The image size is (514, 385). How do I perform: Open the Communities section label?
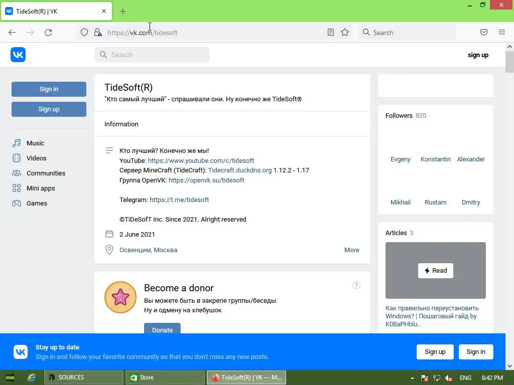coord(46,173)
